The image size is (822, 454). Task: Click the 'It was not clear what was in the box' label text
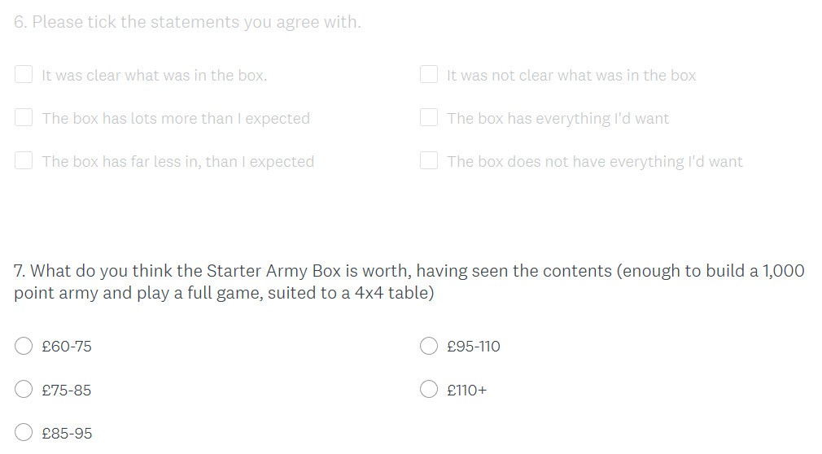coord(571,76)
